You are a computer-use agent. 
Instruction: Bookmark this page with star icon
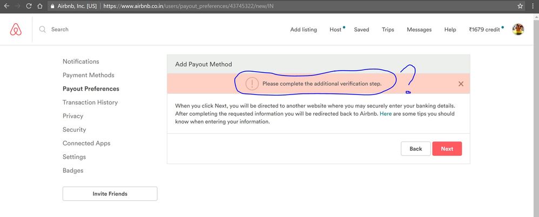point(520,6)
